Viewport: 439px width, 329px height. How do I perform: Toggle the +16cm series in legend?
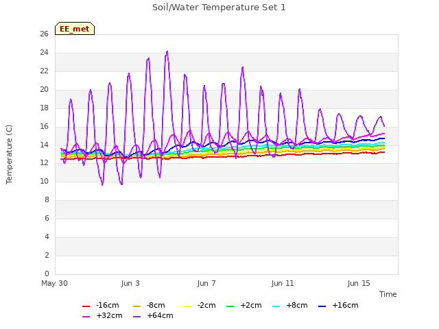338,305
